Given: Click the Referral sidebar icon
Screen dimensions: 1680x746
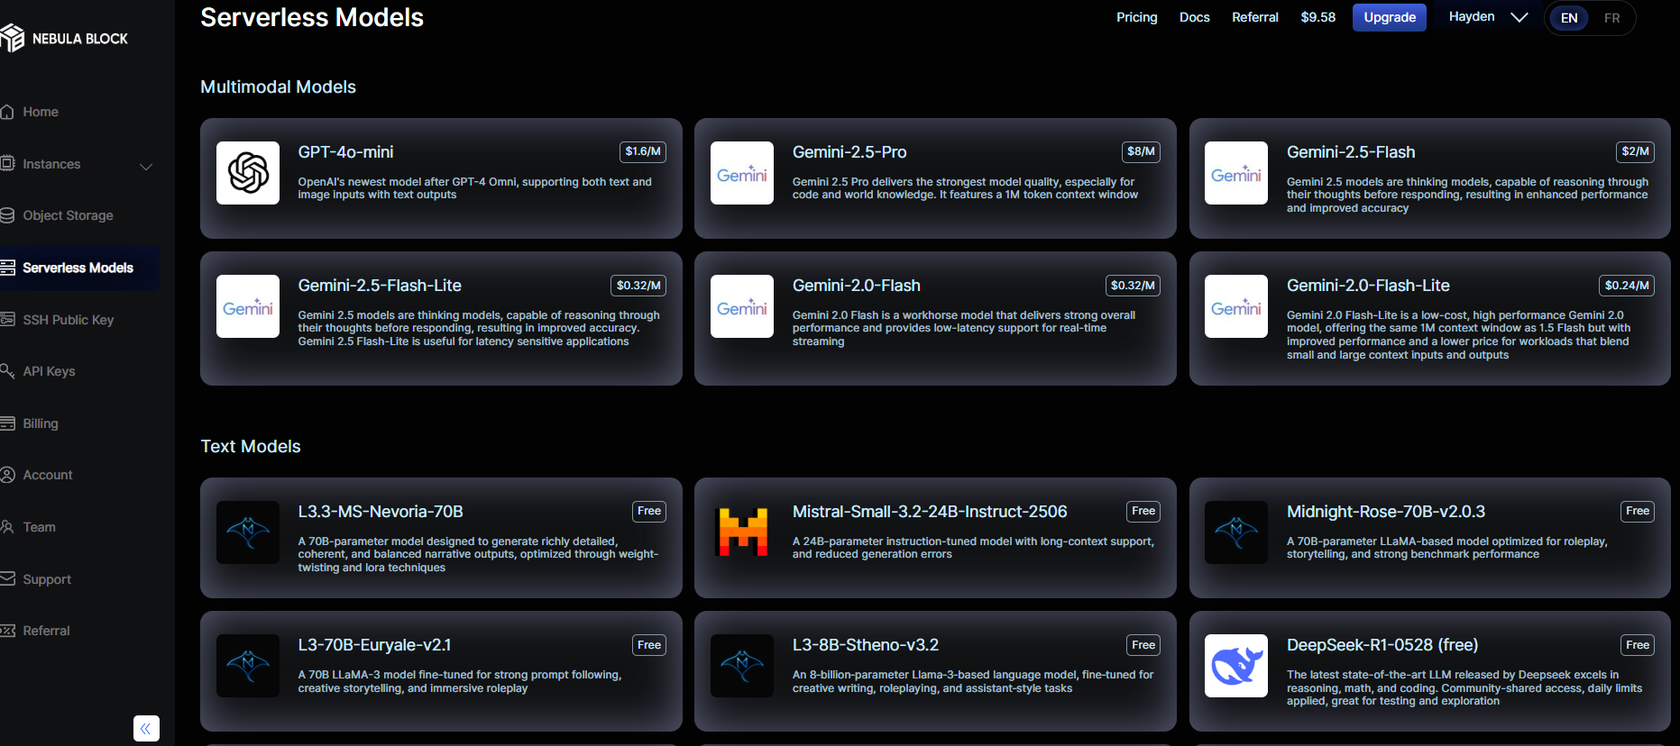Looking at the screenshot, I should (x=7, y=631).
